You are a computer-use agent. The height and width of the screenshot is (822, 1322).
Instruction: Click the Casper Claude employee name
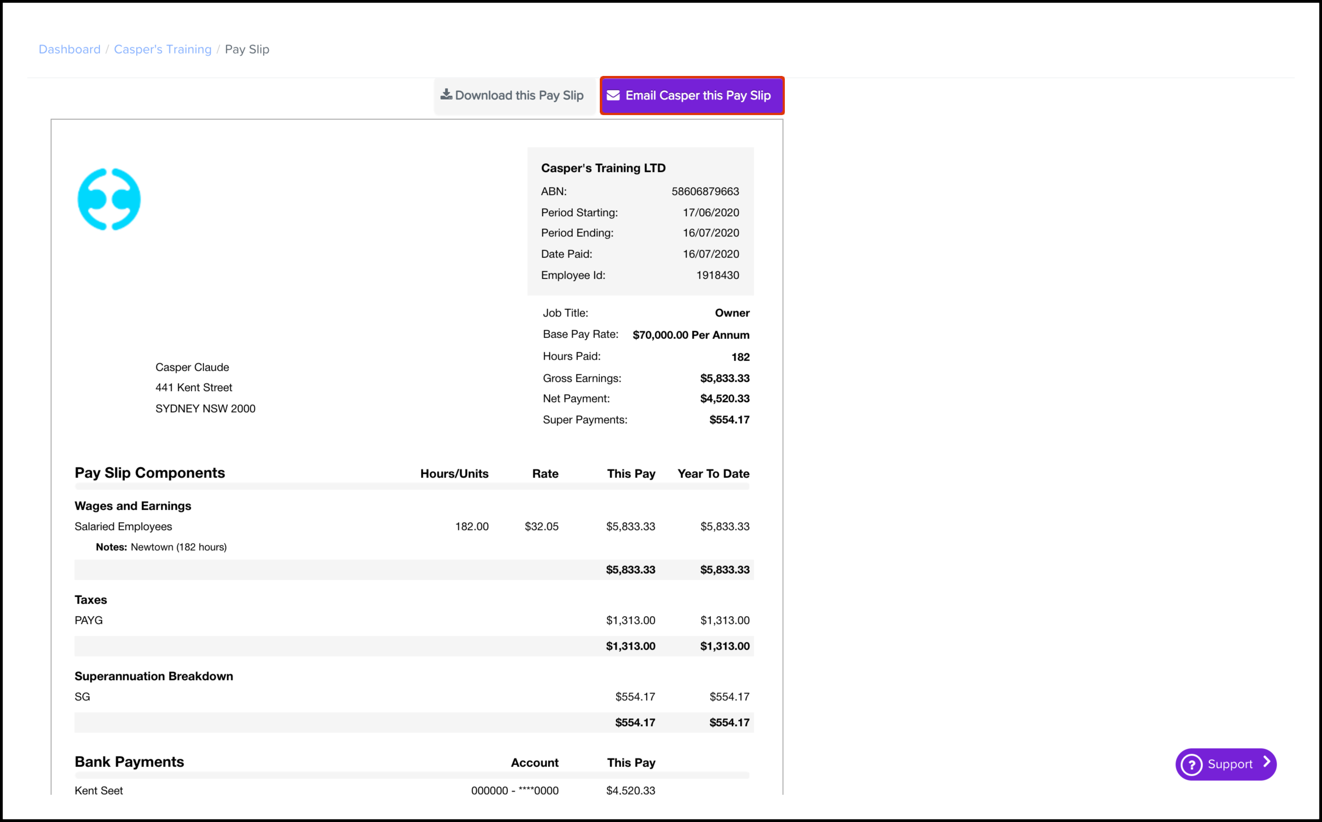[x=192, y=367]
